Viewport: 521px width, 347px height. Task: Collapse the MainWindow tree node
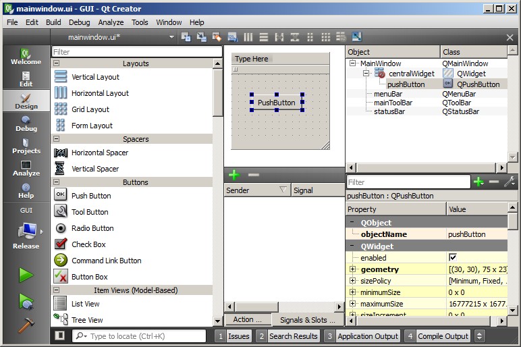click(x=352, y=63)
